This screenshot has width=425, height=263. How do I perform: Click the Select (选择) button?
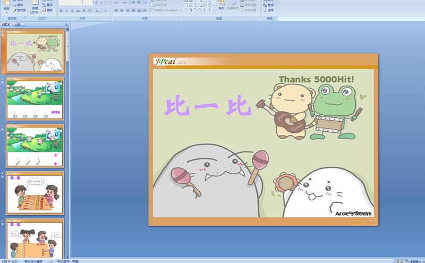click(270, 10)
